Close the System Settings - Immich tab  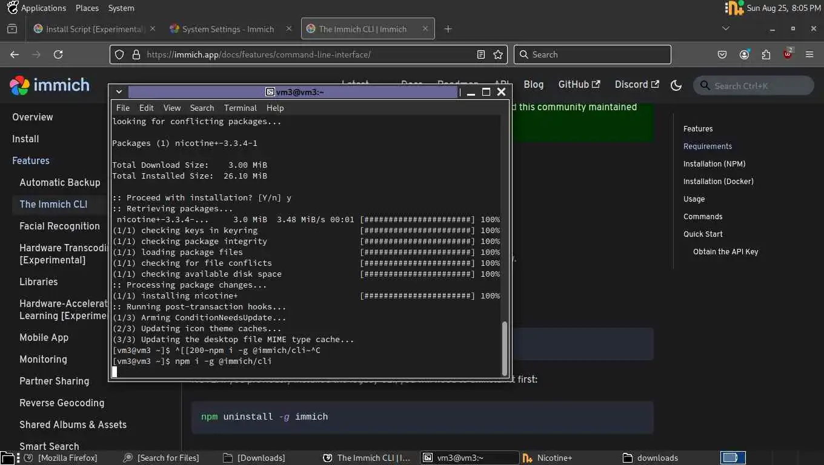pyautogui.click(x=289, y=28)
